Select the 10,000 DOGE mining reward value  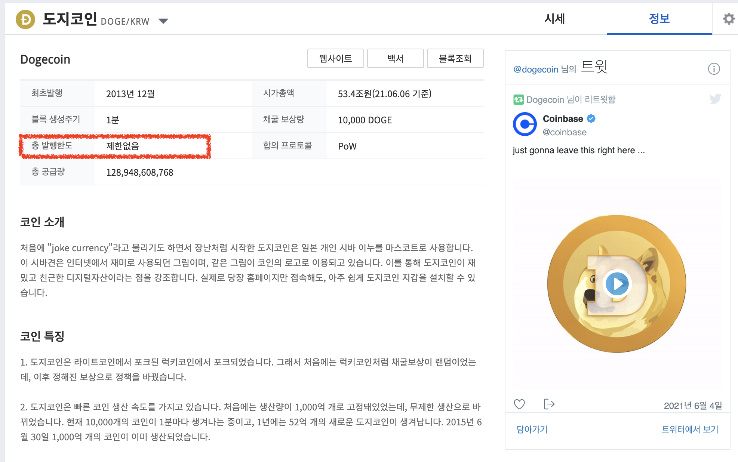pyautogui.click(x=365, y=120)
